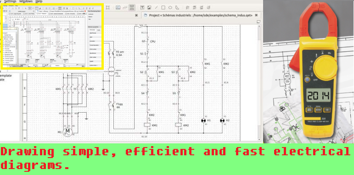Click the send to back icon
The height and width of the screenshot is (175, 354).
(x=208, y=7)
